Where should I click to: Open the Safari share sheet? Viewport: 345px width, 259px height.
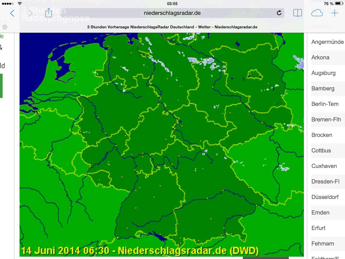pyautogui.click(x=49, y=13)
